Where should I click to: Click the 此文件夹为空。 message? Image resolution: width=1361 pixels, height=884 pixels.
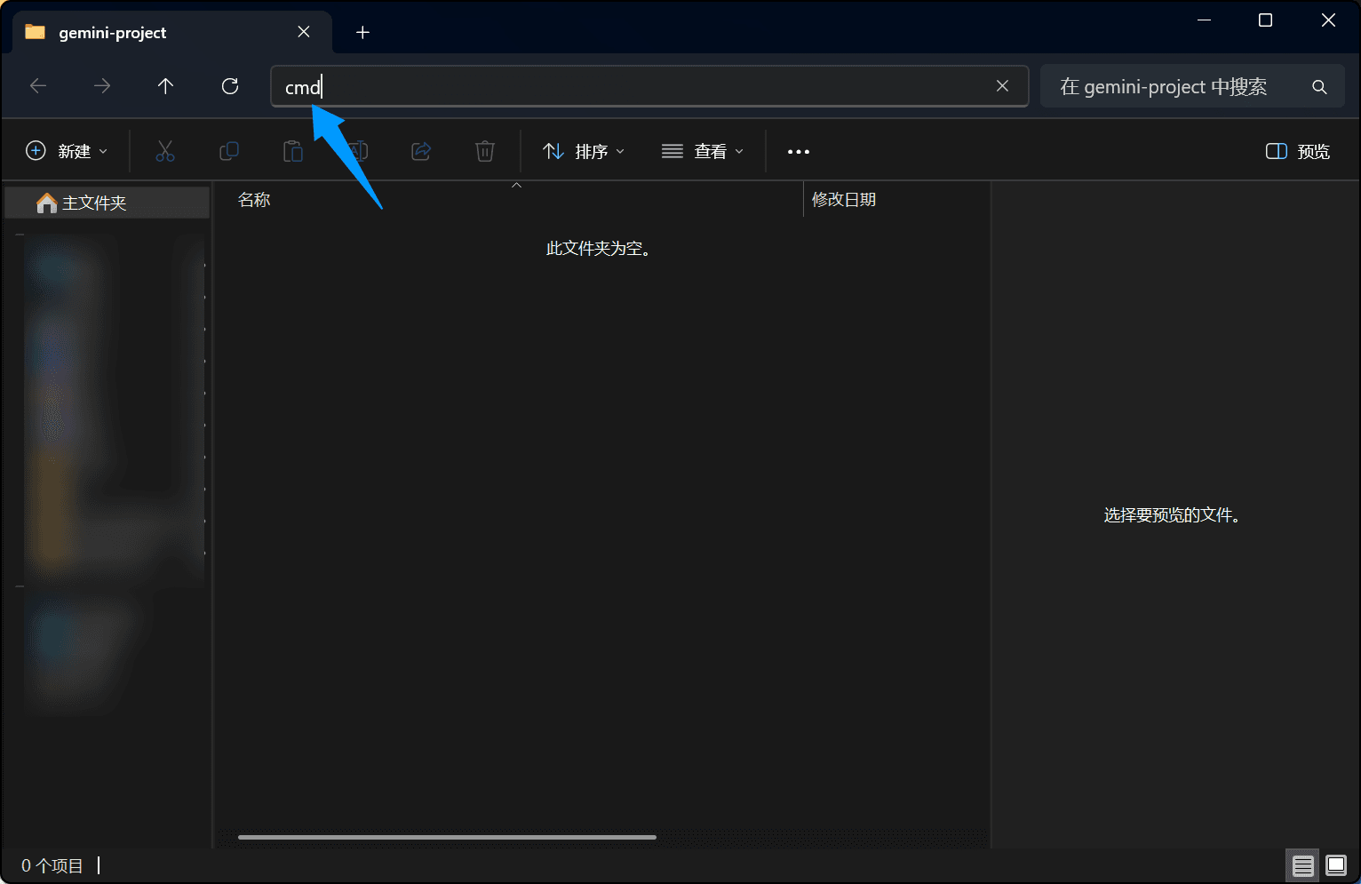pos(599,249)
